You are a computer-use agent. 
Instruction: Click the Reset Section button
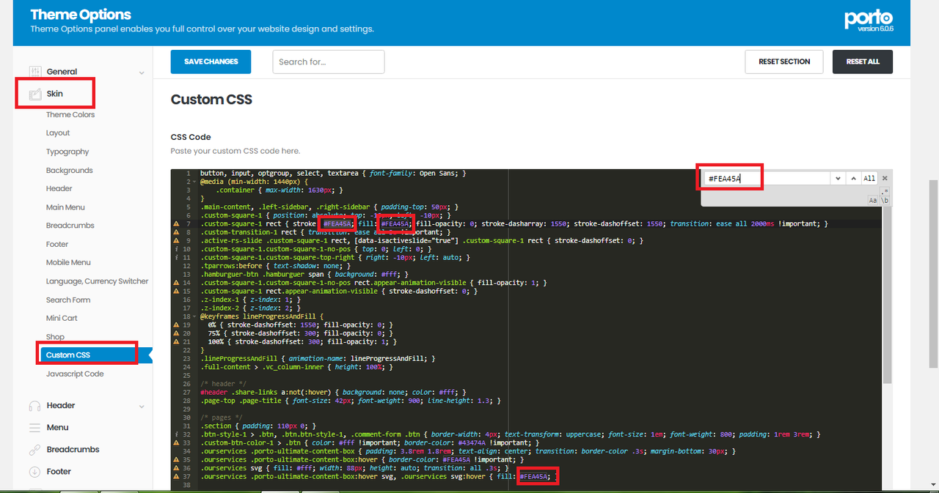784,62
